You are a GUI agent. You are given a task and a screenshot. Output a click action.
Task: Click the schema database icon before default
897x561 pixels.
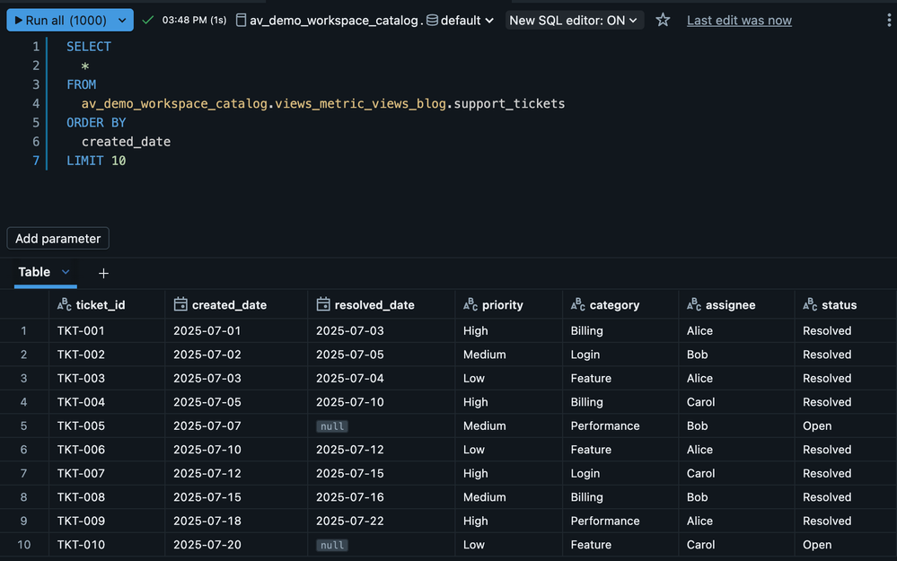[433, 20]
